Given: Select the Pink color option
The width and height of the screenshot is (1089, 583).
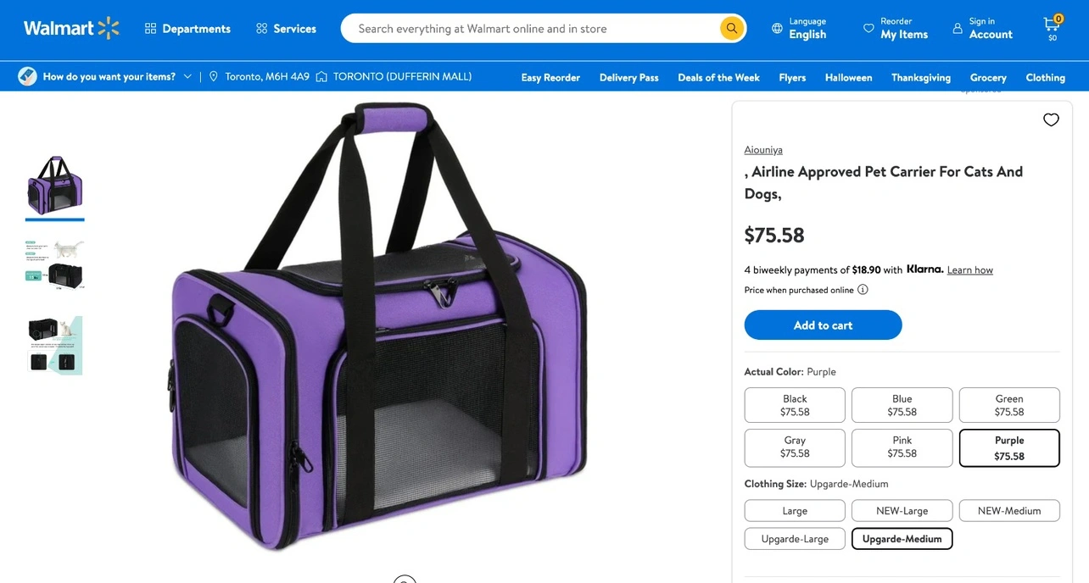Looking at the screenshot, I should (902, 447).
